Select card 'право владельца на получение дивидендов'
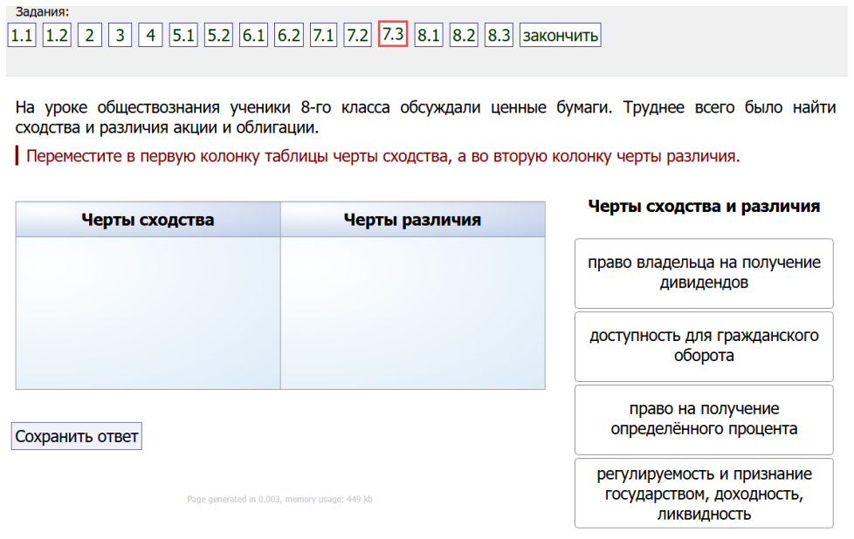854x539 pixels. (704, 273)
